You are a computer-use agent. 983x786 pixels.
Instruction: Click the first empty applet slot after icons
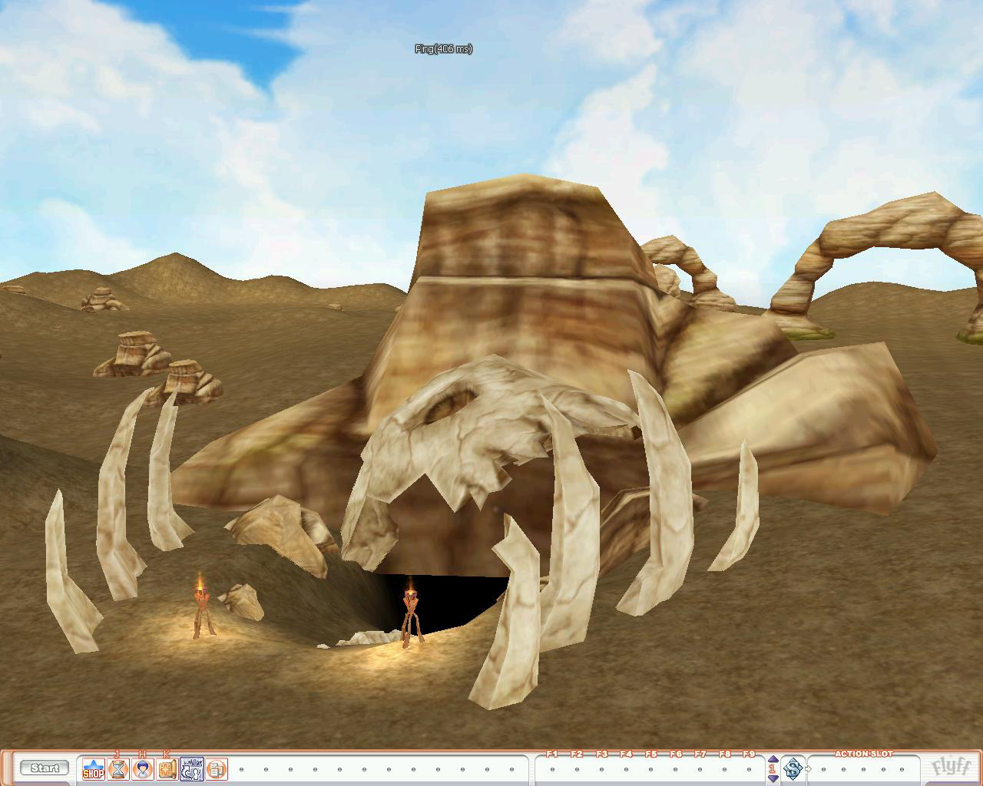tap(241, 769)
